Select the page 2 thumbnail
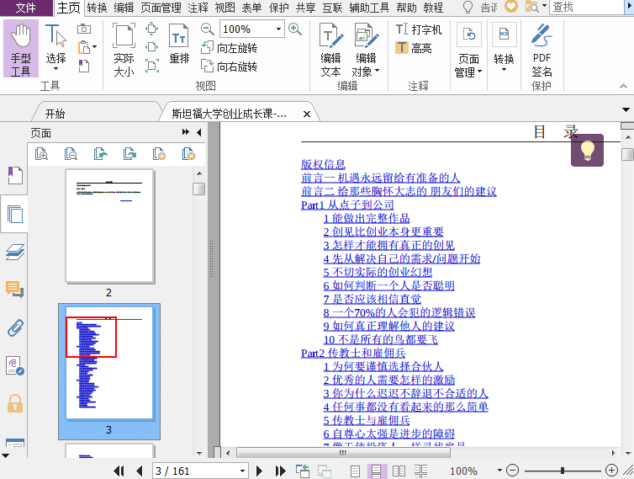Viewport: 634px width, 479px height. click(109, 226)
